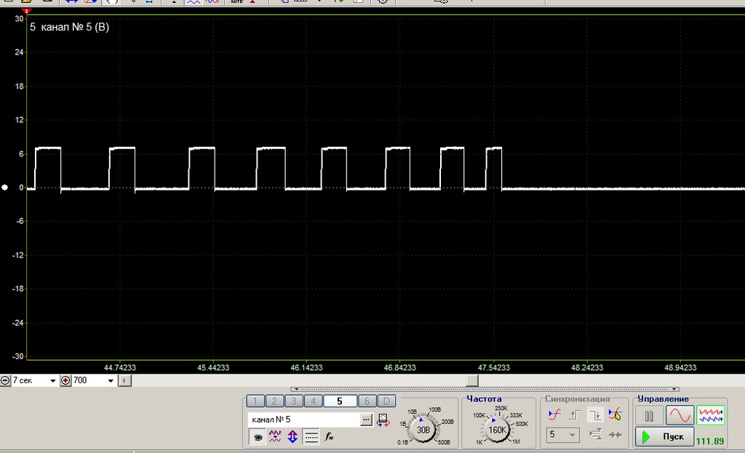
Task: Select 333K on the frequency dial
Action: (x=516, y=415)
